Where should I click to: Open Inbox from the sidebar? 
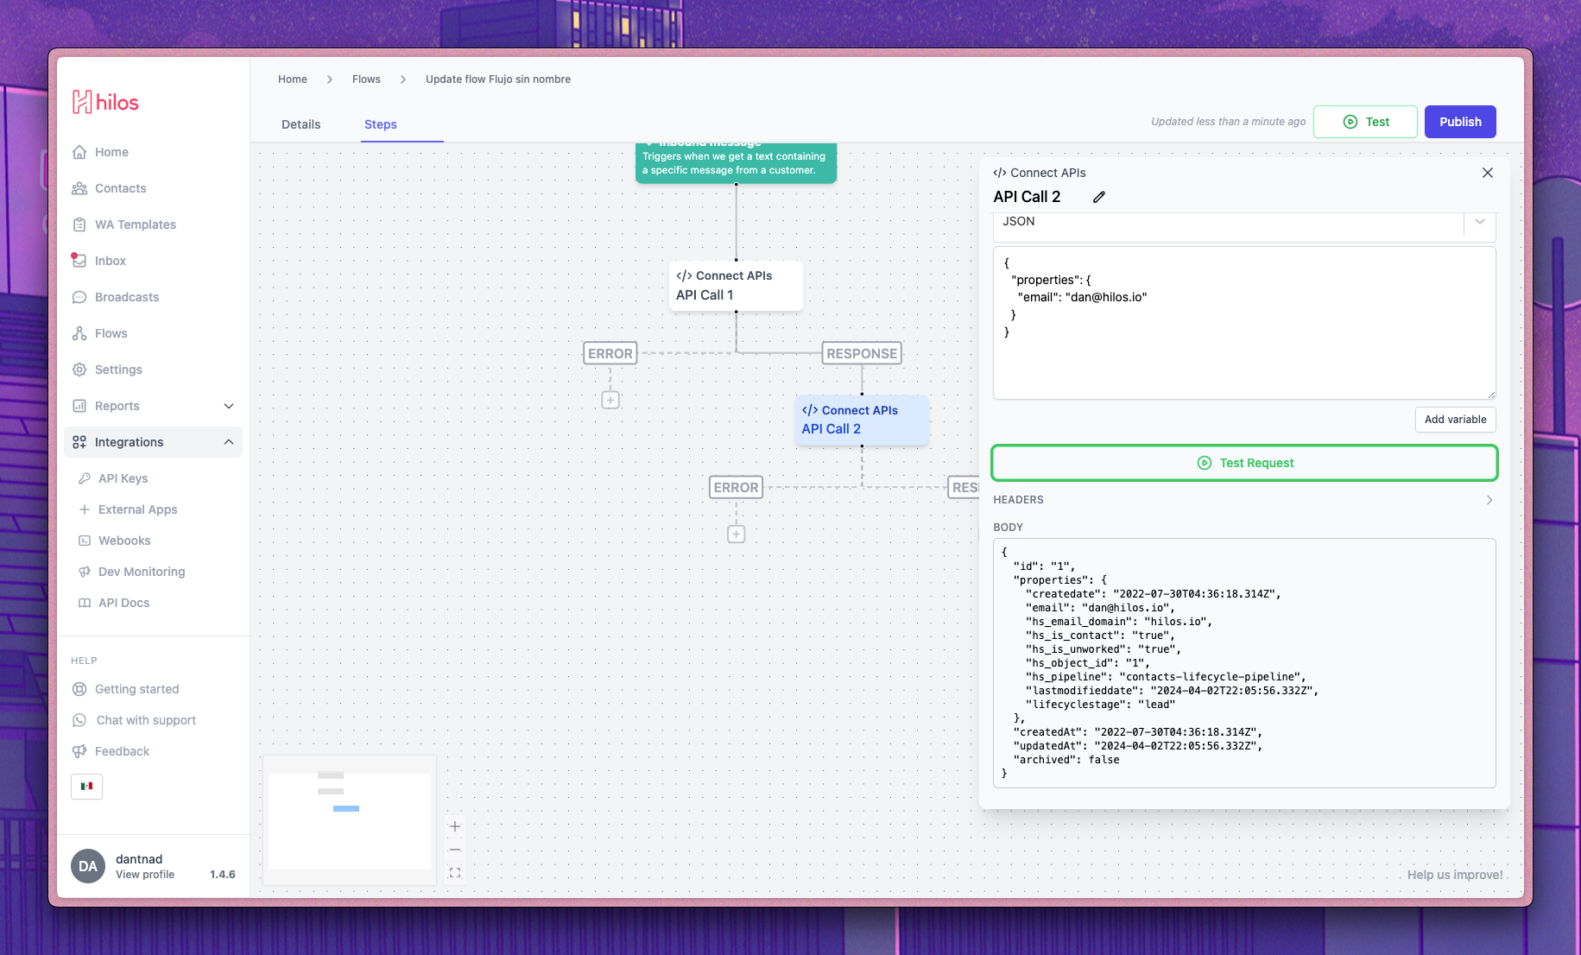coord(110,261)
